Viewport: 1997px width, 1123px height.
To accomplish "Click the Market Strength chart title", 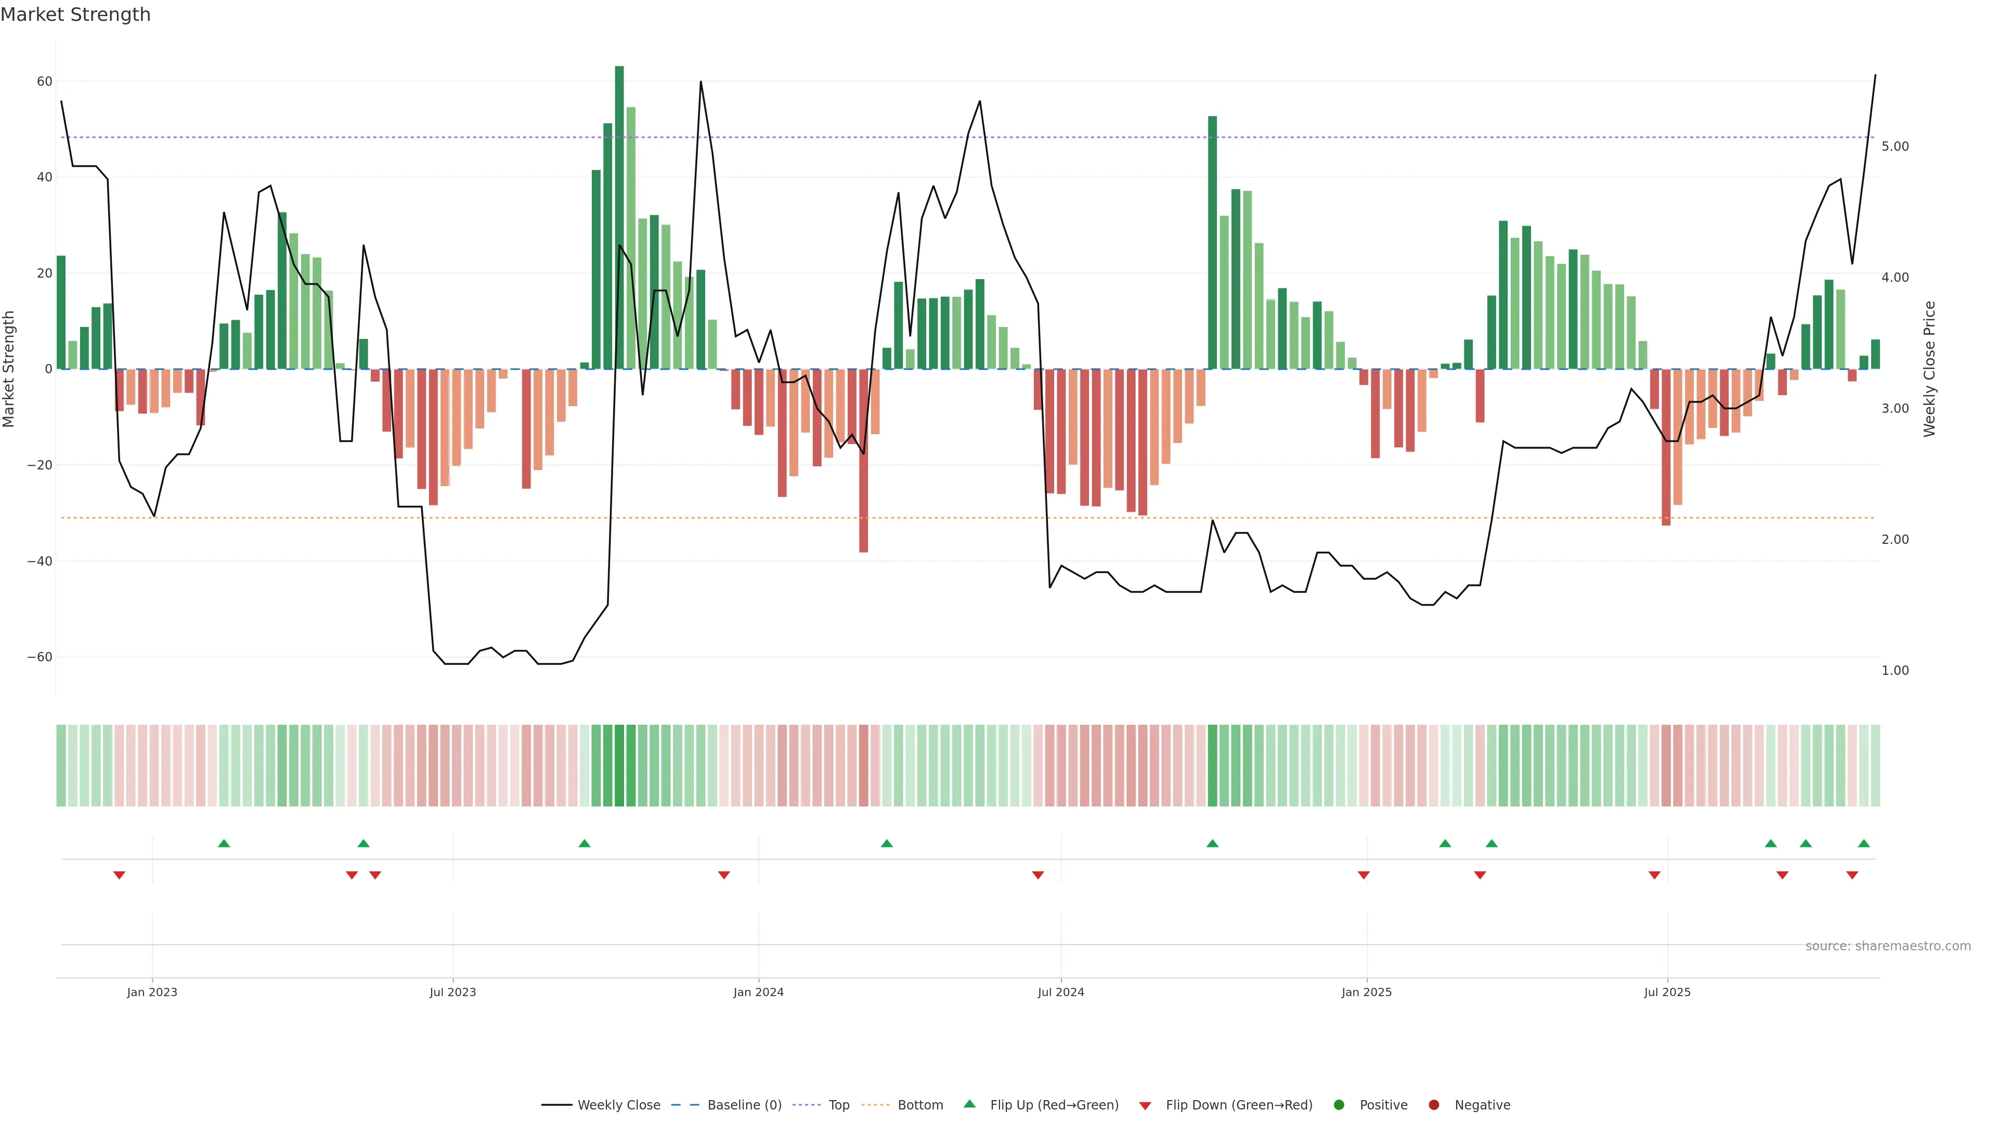I will coord(75,15).
